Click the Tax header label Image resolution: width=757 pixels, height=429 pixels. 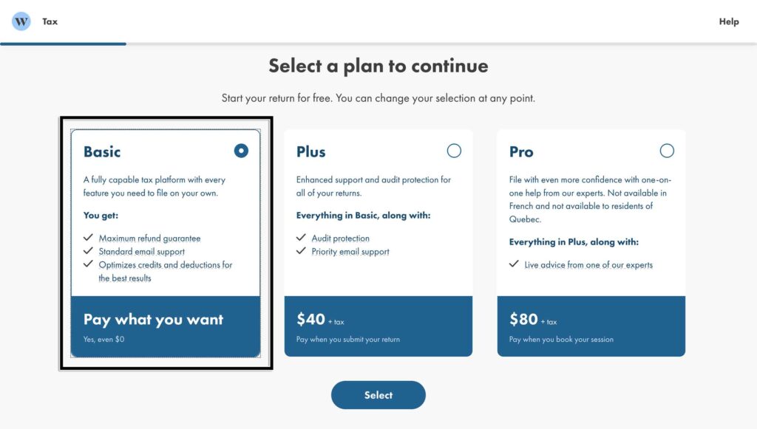tap(50, 21)
